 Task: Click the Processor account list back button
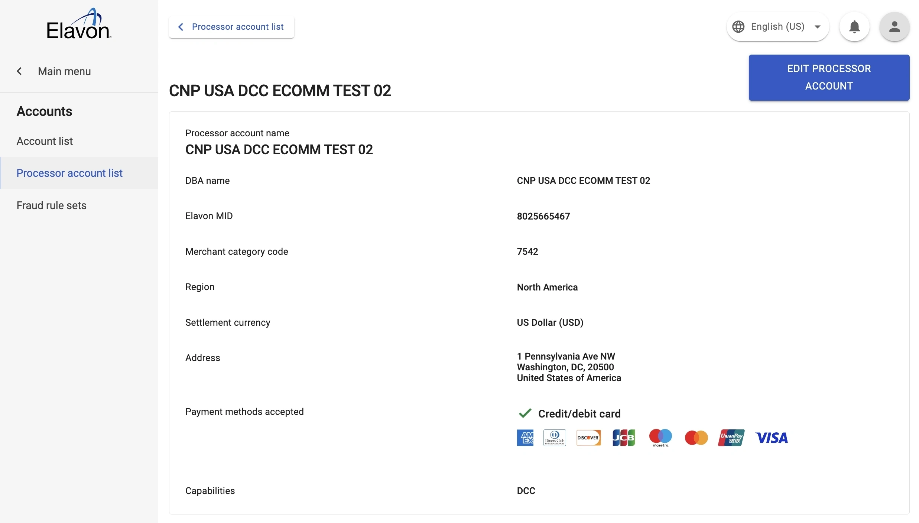pos(231,27)
